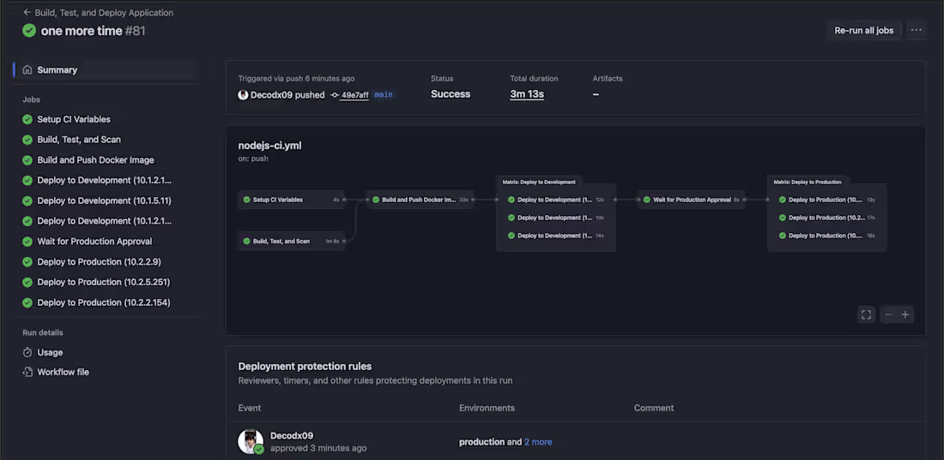Open the Decodx09 user profile link in the trigger summary
Image resolution: width=944 pixels, height=460 pixels.
click(272, 94)
